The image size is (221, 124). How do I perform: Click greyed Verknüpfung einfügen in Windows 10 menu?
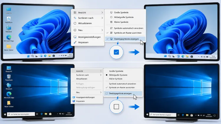[87, 88]
